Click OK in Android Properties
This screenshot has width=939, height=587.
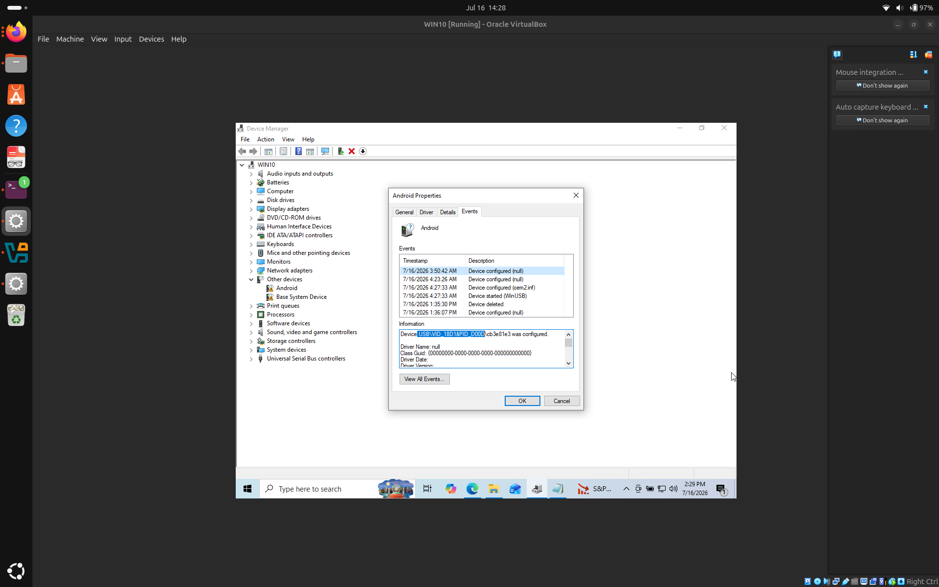pos(522,401)
